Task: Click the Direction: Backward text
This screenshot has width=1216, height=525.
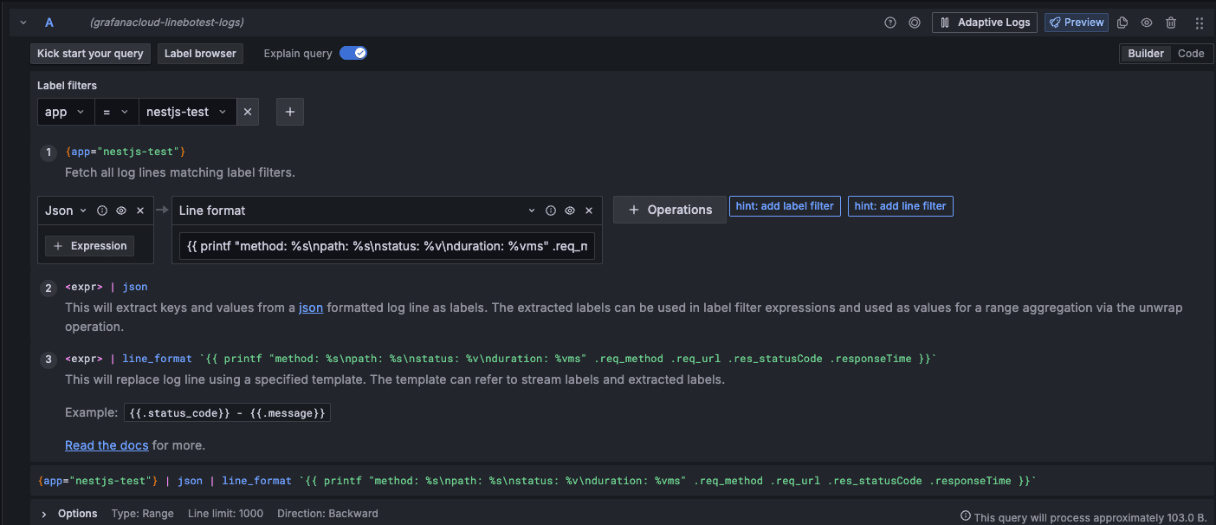Action: 327,514
